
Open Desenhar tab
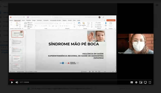[x=28, y=20]
